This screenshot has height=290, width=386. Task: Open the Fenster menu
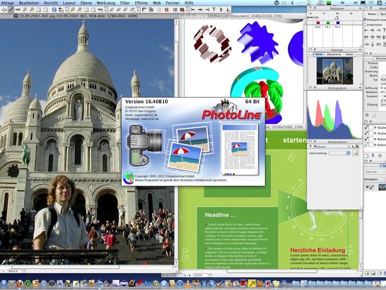(172, 3)
